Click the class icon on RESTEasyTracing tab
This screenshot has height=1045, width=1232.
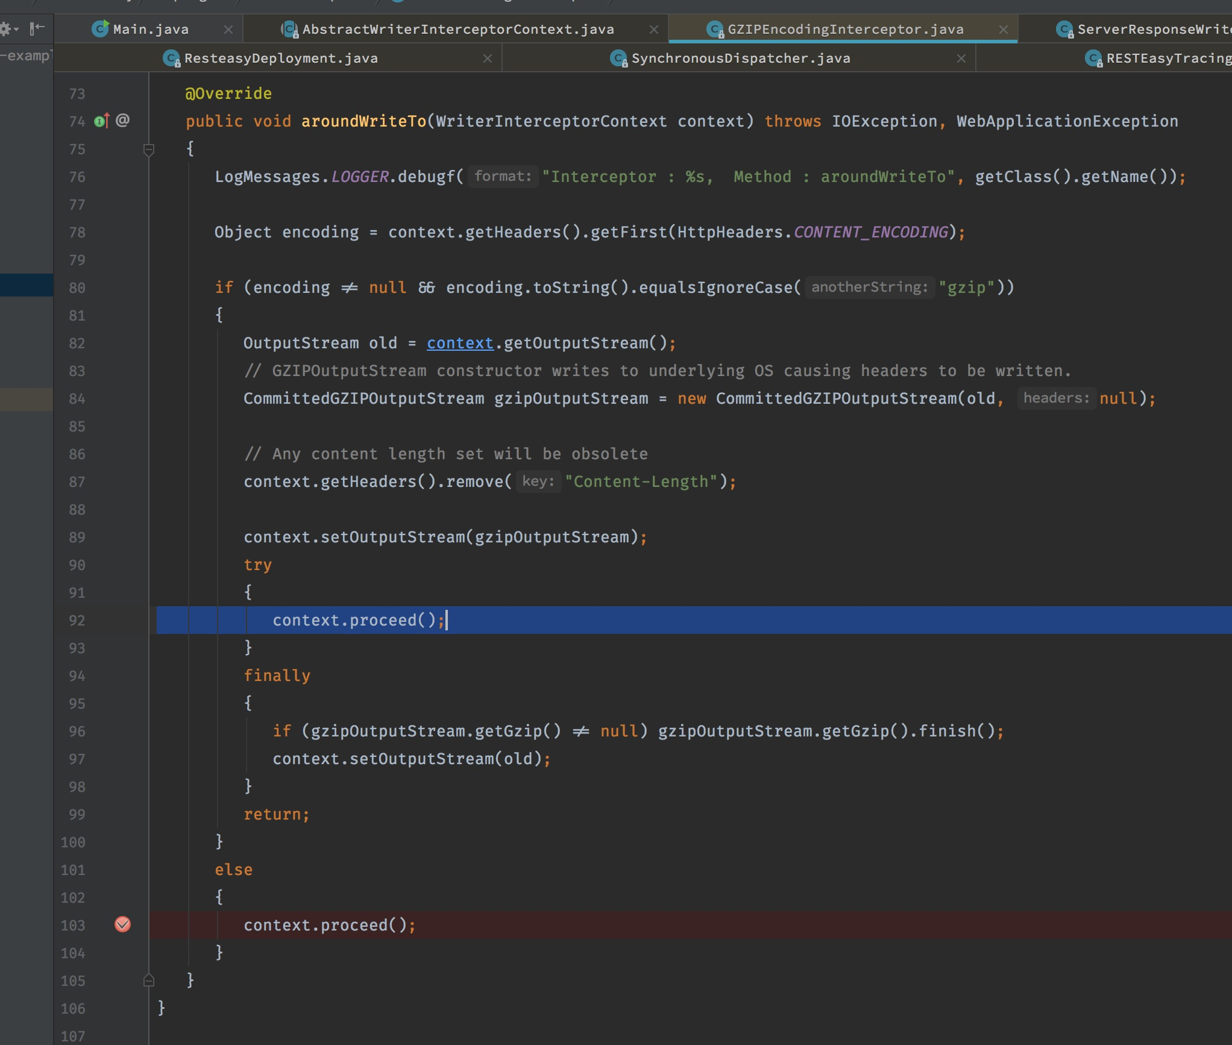(1093, 58)
